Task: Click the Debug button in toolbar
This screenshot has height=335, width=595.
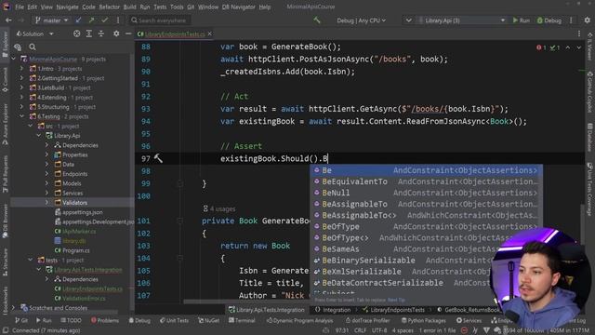Action: (x=549, y=20)
